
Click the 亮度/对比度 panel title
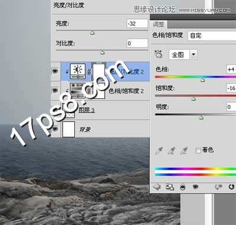point(68,5)
